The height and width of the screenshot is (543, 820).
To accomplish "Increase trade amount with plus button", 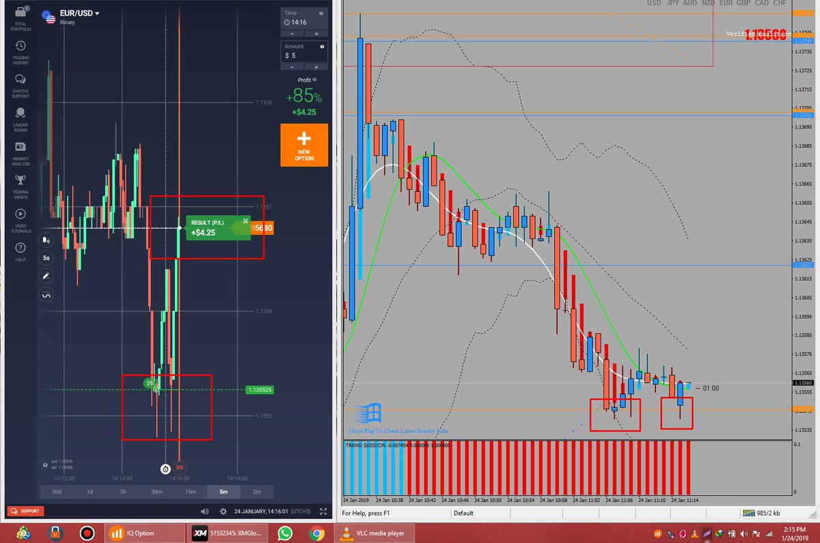I will tap(316, 67).
